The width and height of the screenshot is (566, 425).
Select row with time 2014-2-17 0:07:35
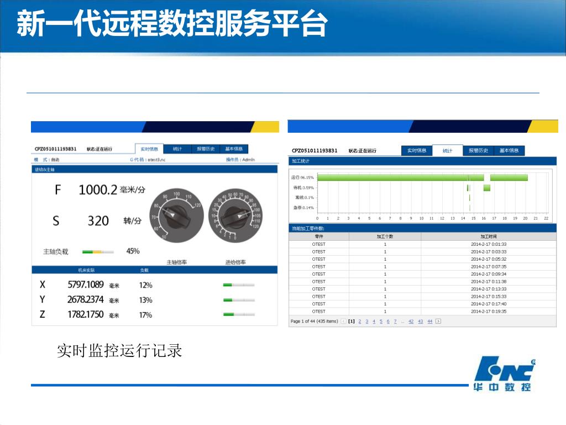[x=422, y=267]
